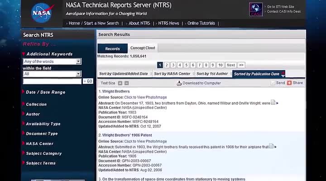Click the Send envelope icon
This screenshot has height=181, width=326.
click(273, 83)
